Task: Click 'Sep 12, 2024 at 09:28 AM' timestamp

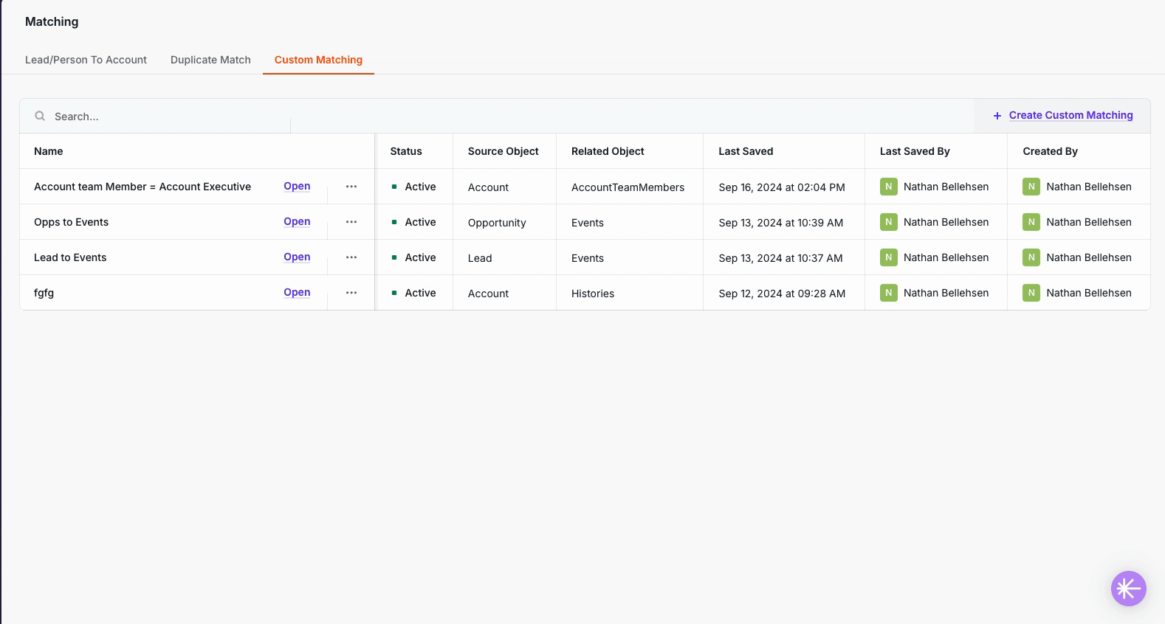Action: point(782,294)
